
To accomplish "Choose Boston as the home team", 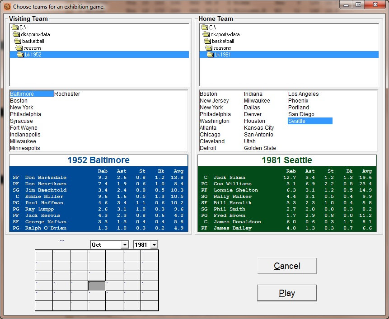I will point(208,94).
